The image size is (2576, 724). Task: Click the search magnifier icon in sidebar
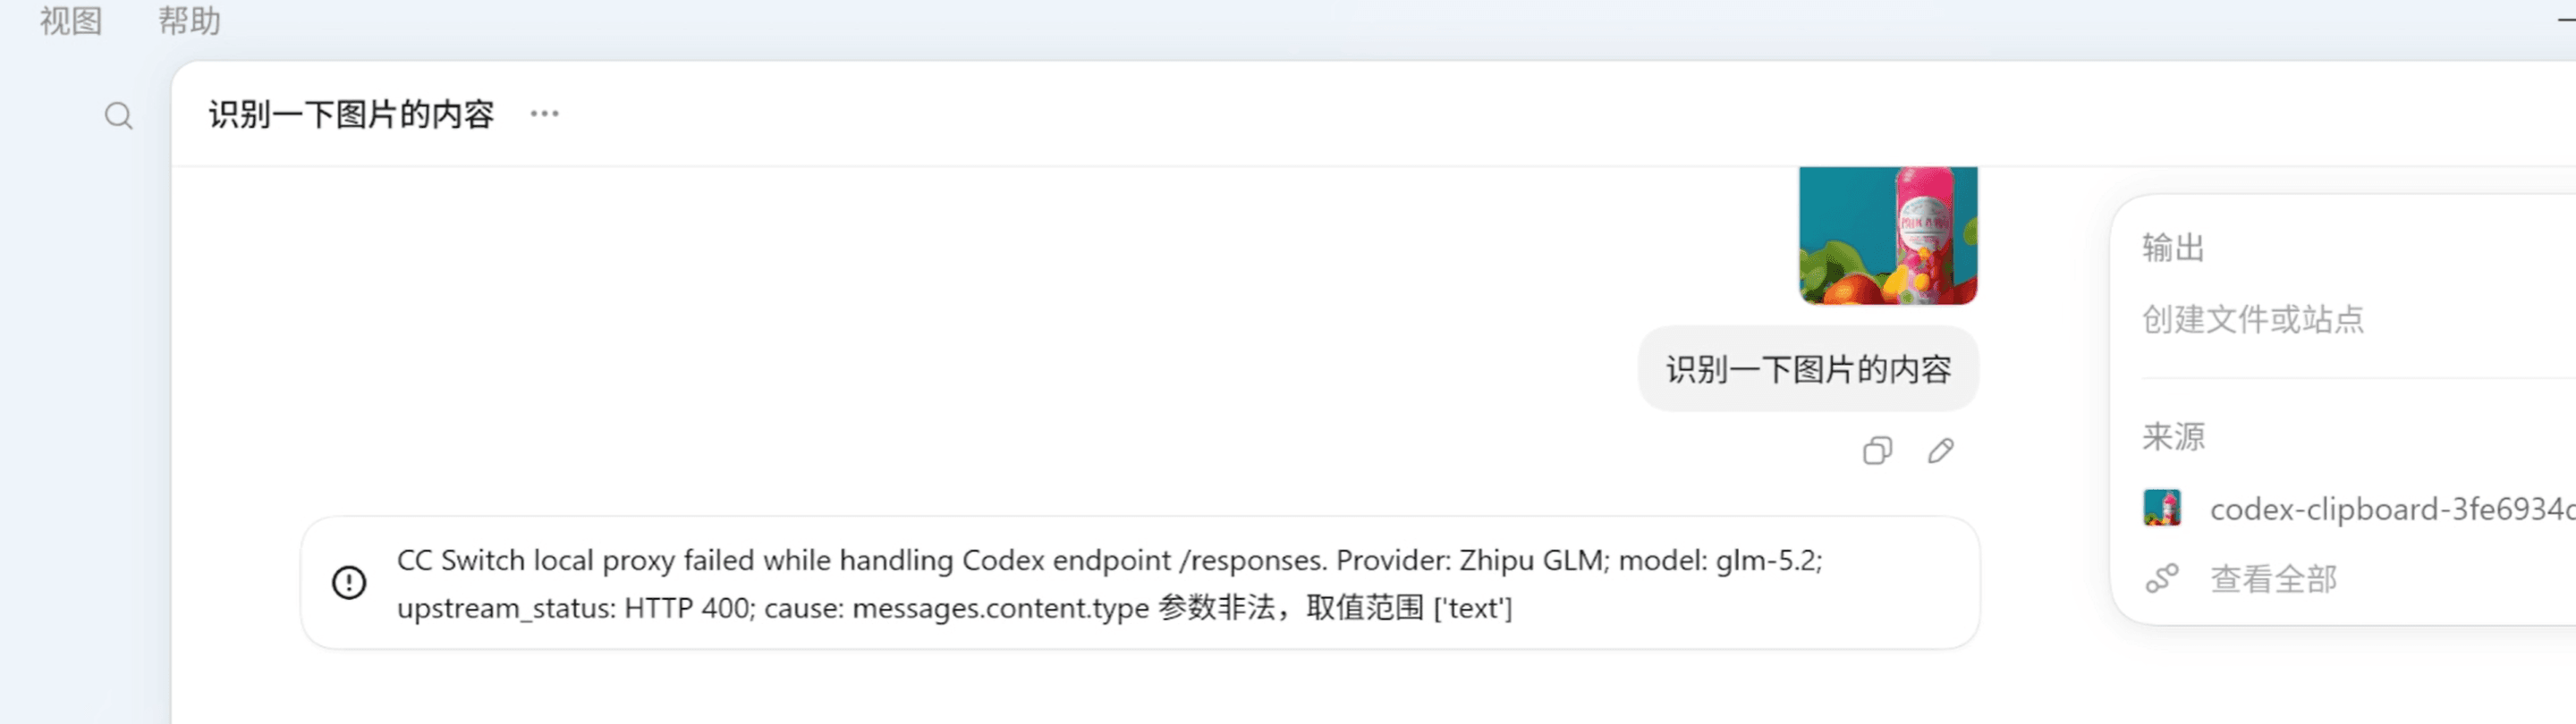pos(119,116)
